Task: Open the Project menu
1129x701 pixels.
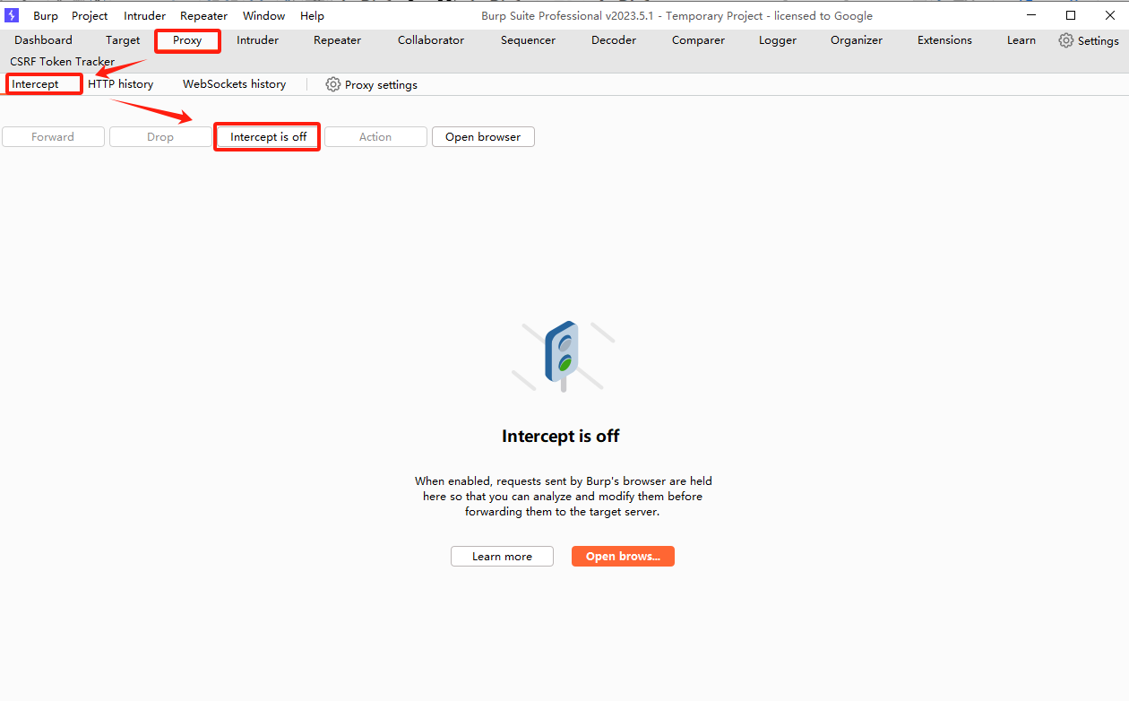Action: click(90, 16)
